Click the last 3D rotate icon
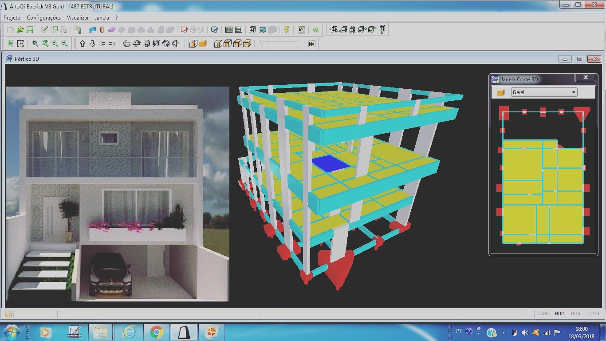 point(175,44)
